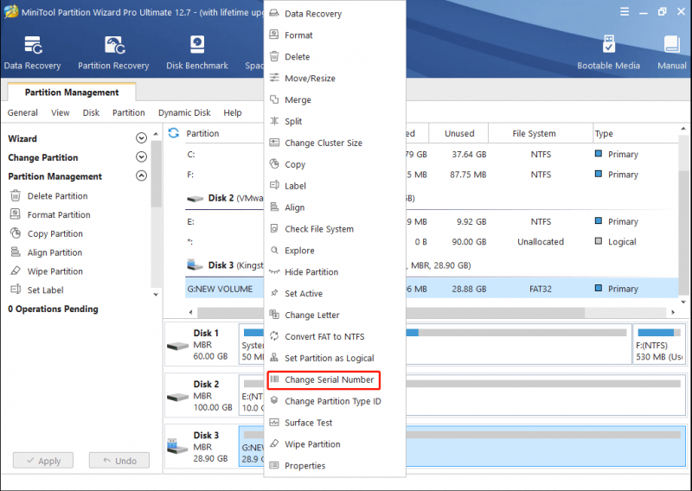
Task: Open the Dynamic Disk menu
Action: point(184,113)
